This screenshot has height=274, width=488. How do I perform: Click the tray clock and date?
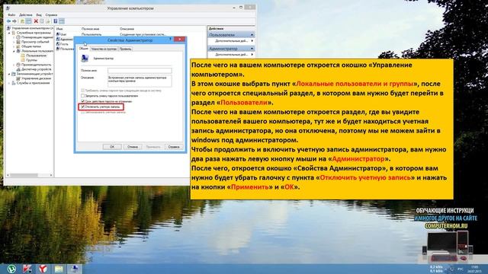(x=475, y=269)
